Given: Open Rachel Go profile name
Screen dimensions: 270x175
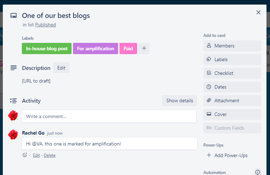Looking at the screenshot, I should coord(33,133).
